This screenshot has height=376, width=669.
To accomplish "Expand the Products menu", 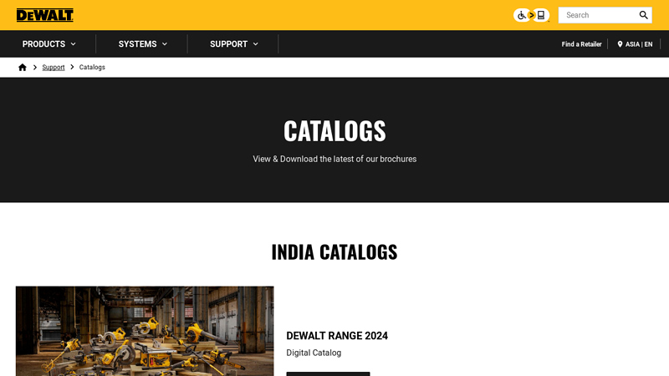I will tap(49, 44).
